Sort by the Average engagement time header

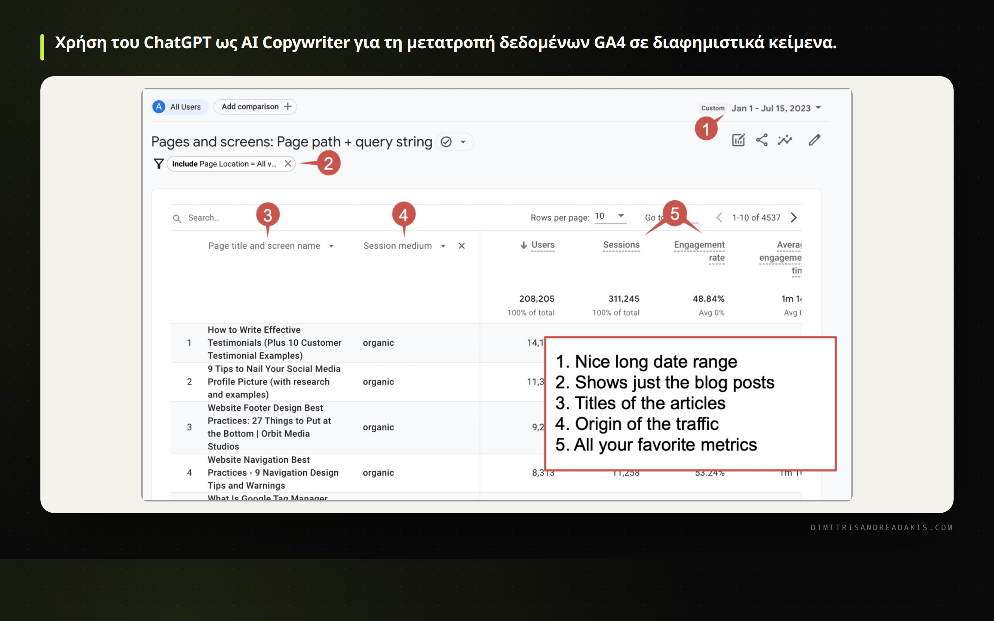780,257
